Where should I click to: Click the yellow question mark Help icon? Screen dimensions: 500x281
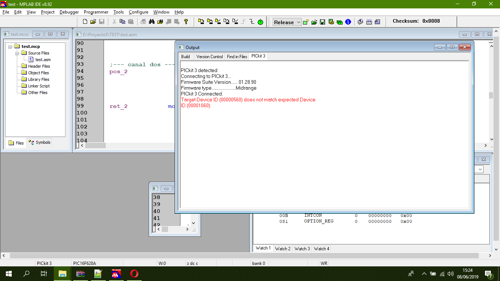(186, 22)
